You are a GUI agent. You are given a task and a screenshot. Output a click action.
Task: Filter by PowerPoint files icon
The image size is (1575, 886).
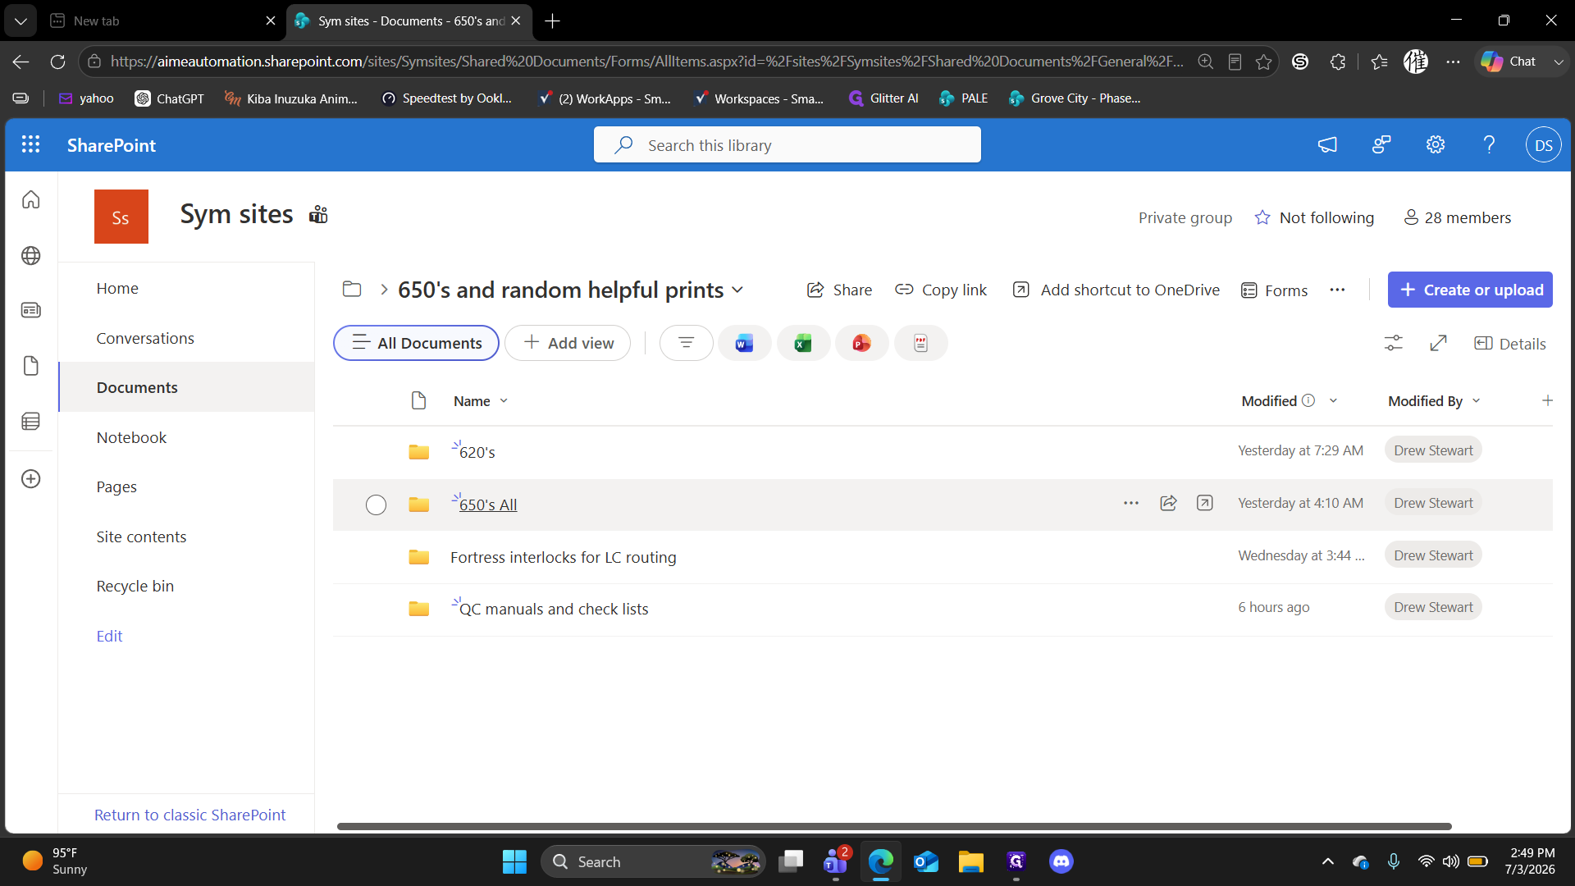861,343
